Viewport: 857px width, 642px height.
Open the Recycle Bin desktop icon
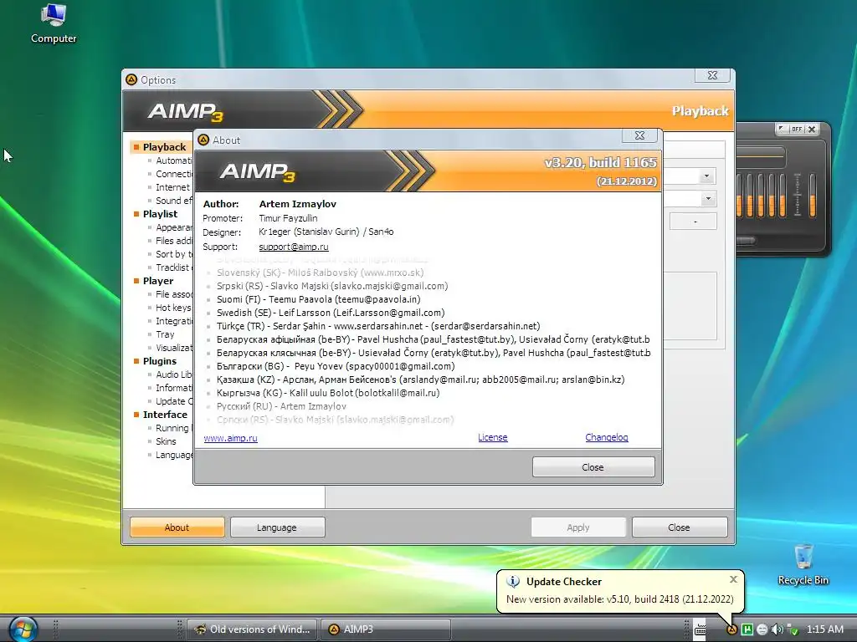(803, 566)
